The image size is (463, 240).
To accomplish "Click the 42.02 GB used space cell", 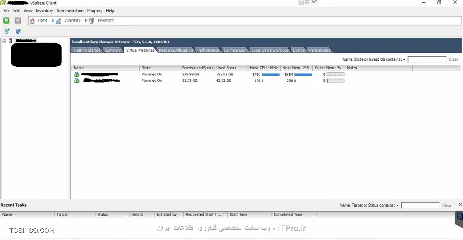I will pyautogui.click(x=223, y=80).
